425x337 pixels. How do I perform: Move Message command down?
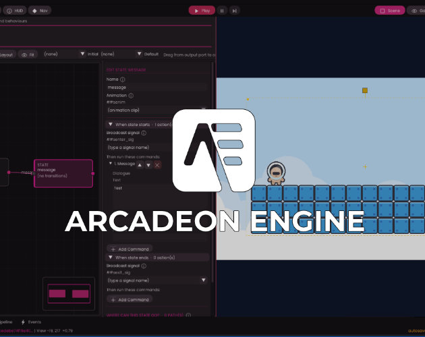click(148, 164)
